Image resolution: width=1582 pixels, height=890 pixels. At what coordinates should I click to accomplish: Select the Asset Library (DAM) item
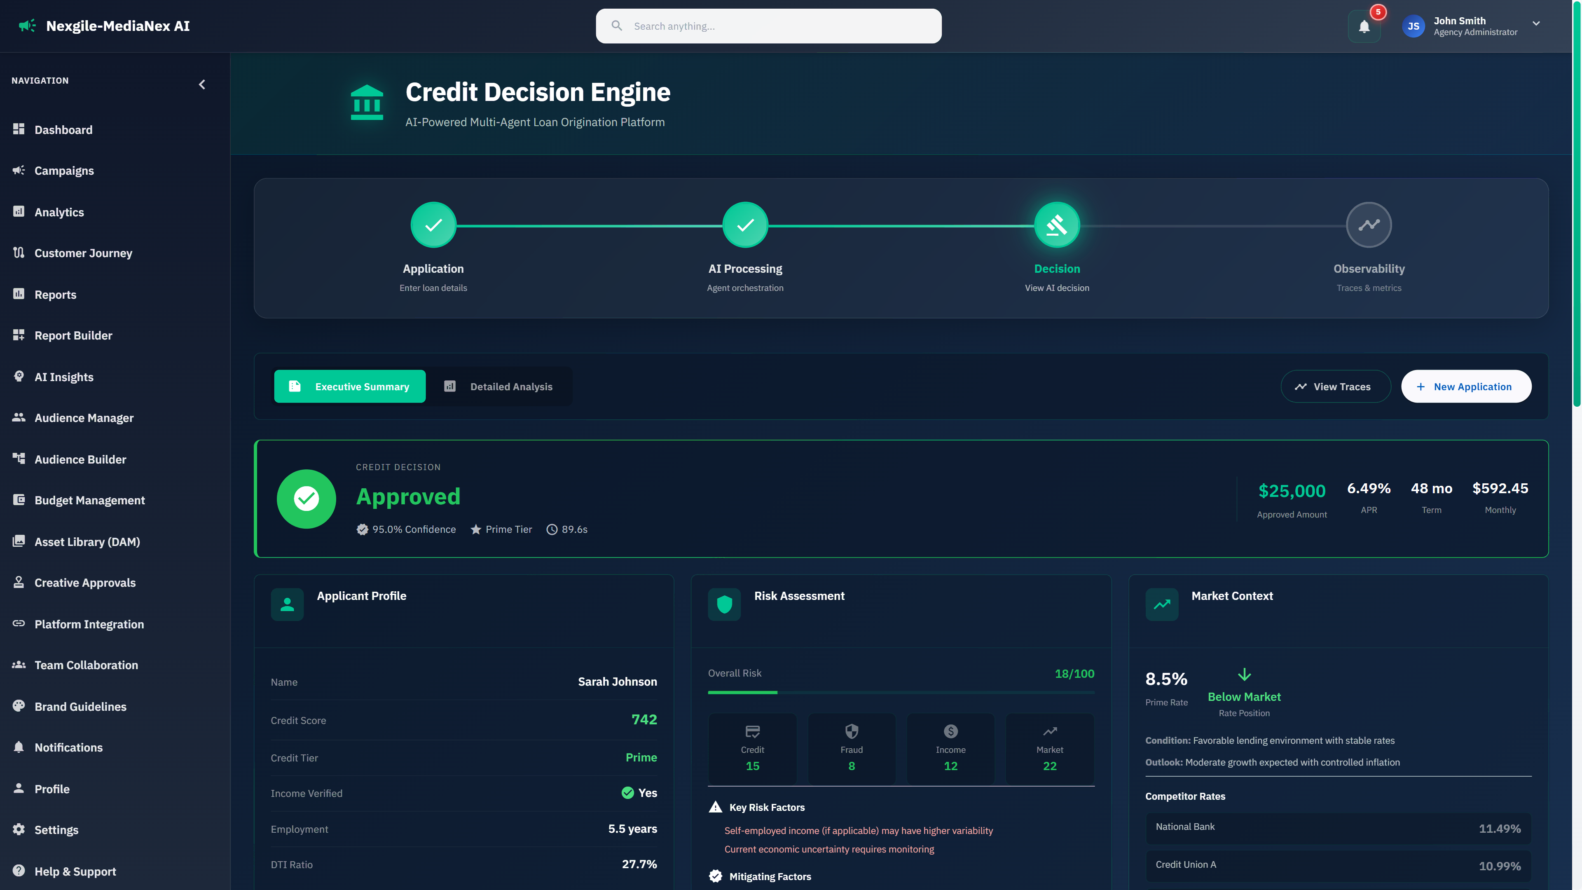coord(87,542)
